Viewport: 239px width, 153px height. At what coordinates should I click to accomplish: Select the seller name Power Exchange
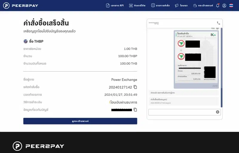(x=124, y=80)
